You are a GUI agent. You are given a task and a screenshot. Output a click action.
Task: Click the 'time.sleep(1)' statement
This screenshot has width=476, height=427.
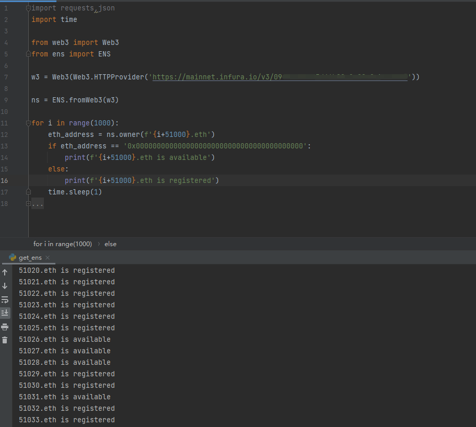point(75,192)
